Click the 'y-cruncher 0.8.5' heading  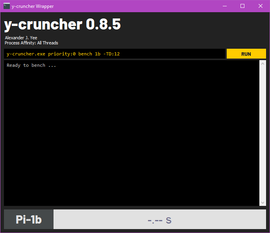click(x=62, y=25)
